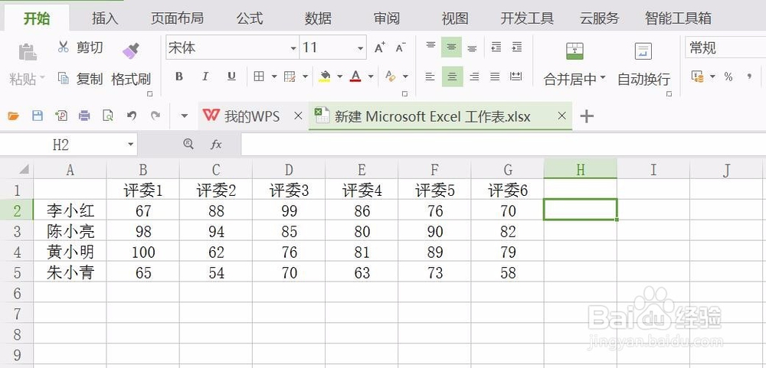Click the Wrap Text icon
The height and width of the screenshot is (368, 766).
click(643, 51)
